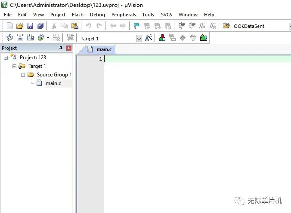
Task: Unindent the selected lines
Action: (192, 26)
